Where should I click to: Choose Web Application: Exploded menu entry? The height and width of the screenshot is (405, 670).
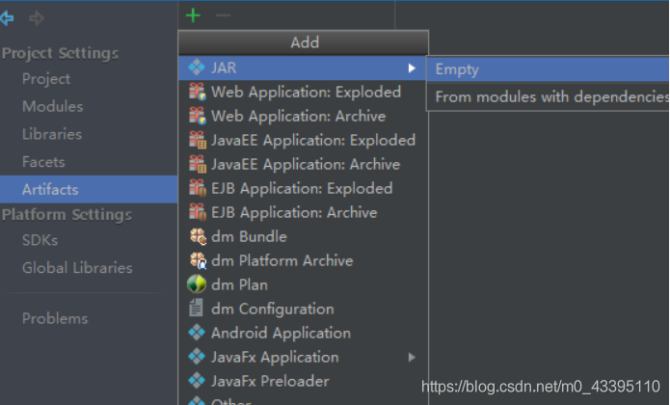pyautogui.click(x=303, y=92)
